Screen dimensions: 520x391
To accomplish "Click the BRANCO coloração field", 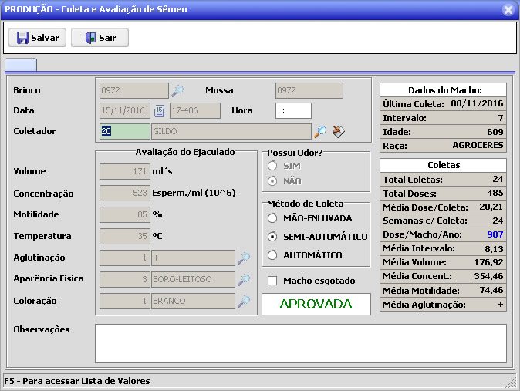I will [193, 301].
